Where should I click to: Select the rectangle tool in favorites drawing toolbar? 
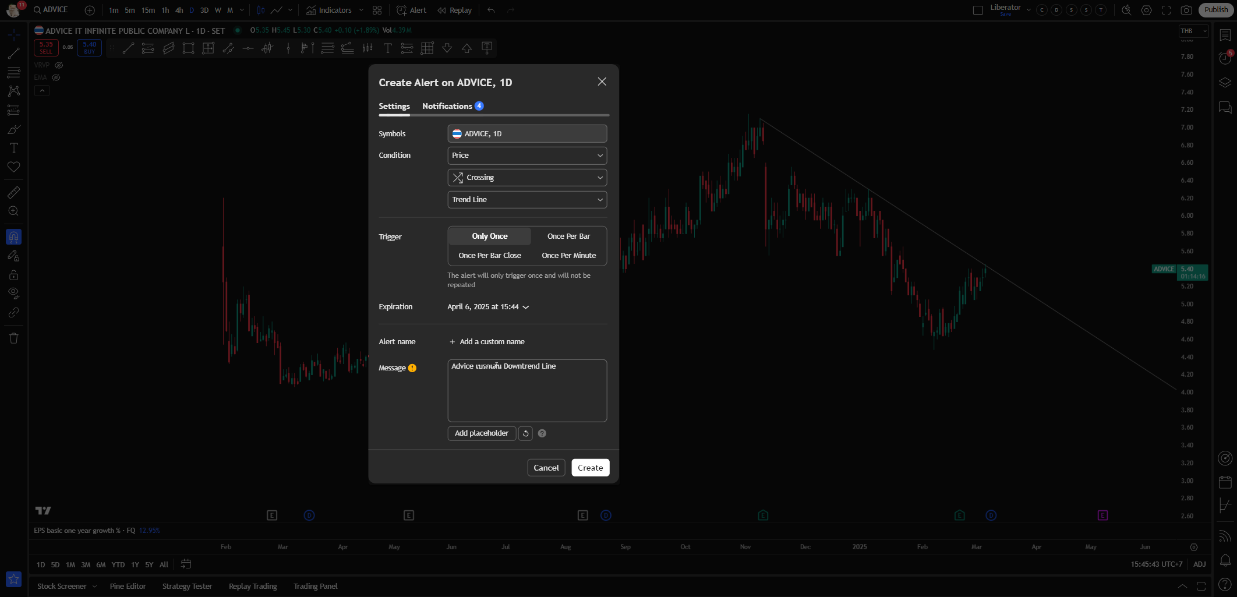[188, 48]
